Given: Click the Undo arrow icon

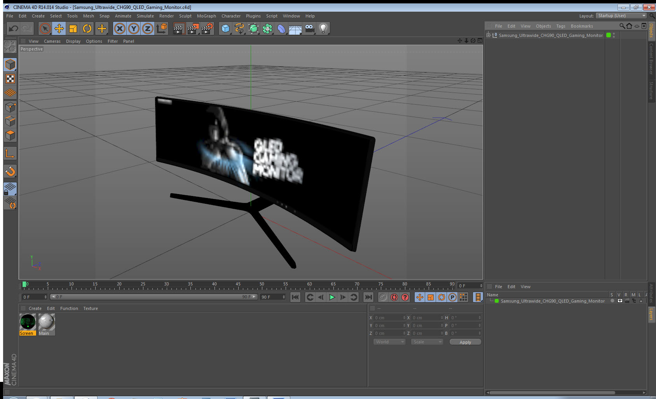Looking at the screenshot, I should coord(14,28).
